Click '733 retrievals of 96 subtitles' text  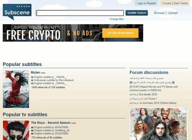(x=47, y=137)
